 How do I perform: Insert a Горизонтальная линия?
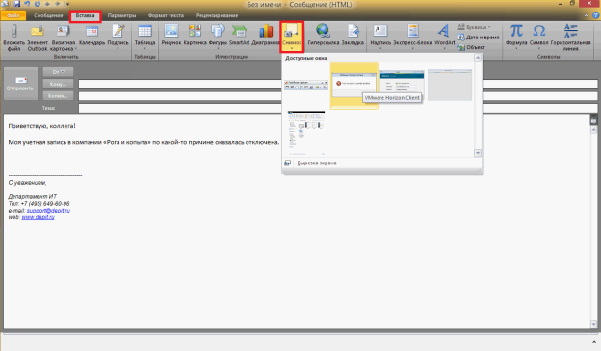(570, 38)
